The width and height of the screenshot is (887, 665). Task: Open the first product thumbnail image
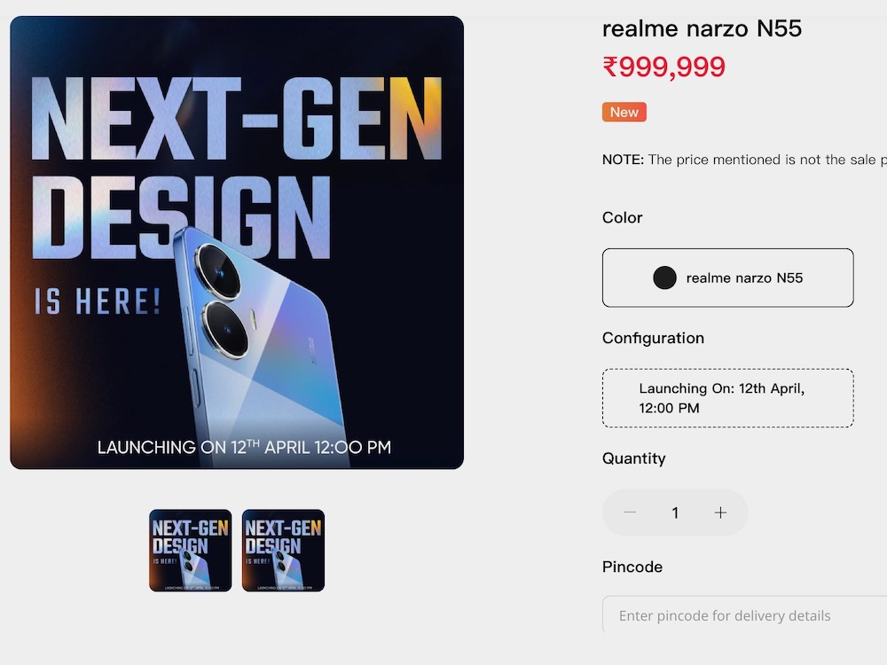click(191, 551)
